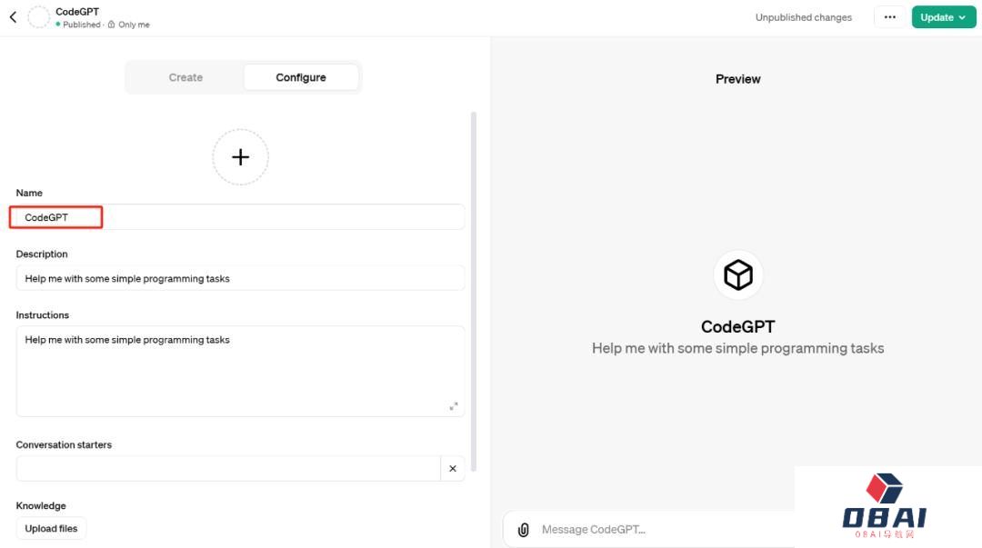Focus the Description input field
Screen dimensions: 982x548
tap(240, 278)
